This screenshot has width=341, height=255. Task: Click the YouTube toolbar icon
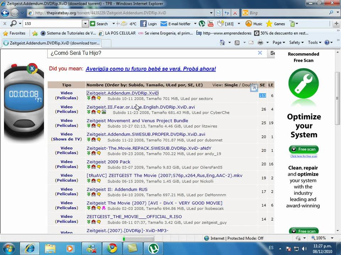[211, 24]
